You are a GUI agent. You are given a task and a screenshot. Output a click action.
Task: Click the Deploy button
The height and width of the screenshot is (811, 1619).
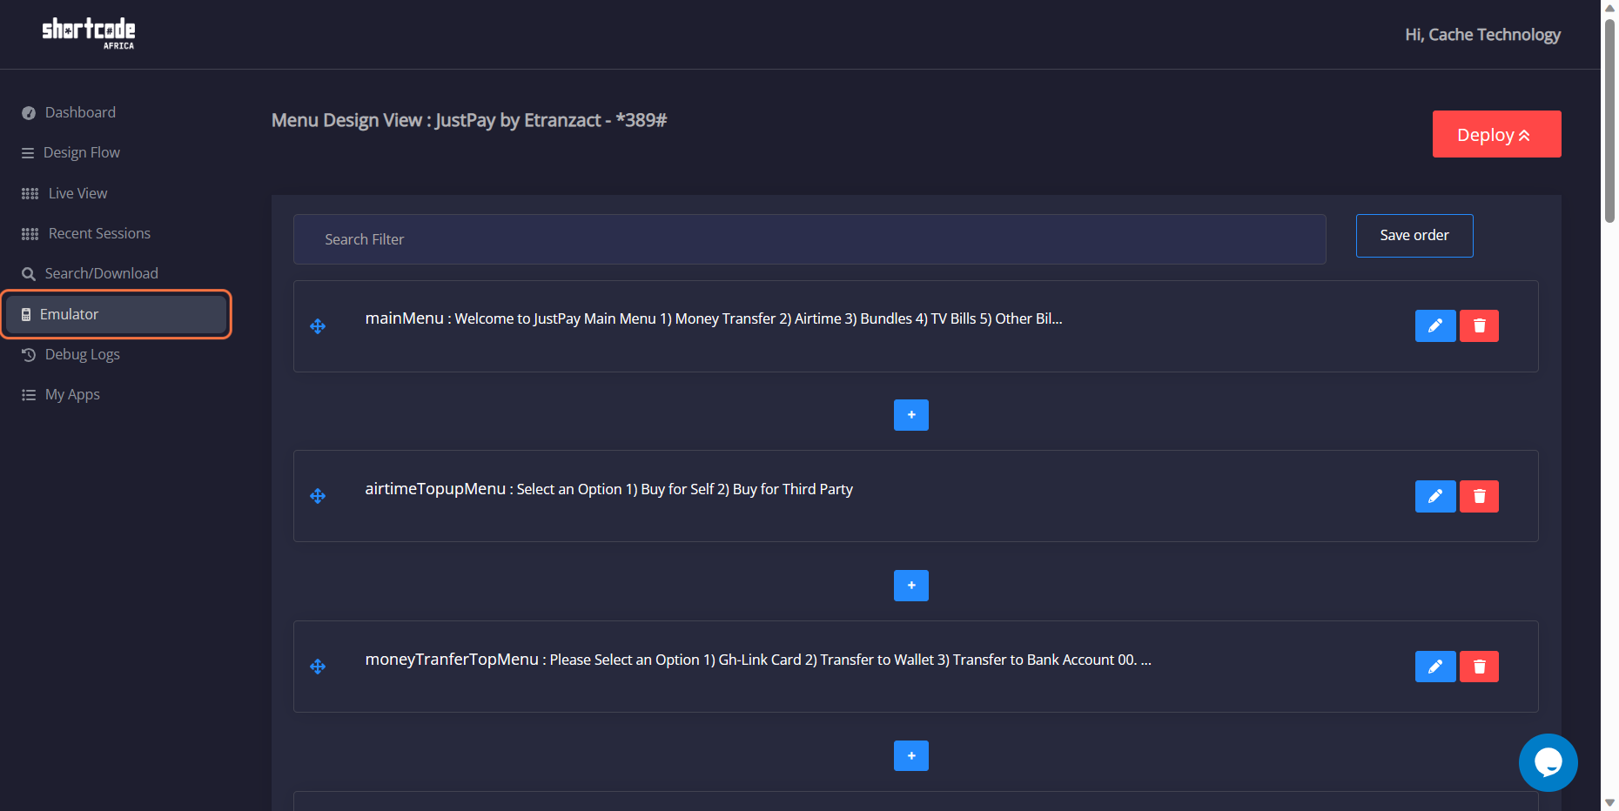coord(1496,134)
